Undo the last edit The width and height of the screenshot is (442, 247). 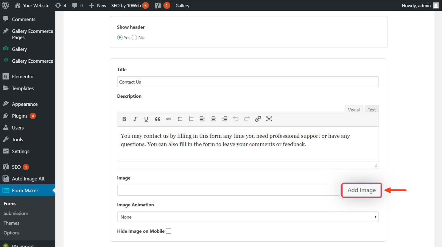tap(236, 119)
